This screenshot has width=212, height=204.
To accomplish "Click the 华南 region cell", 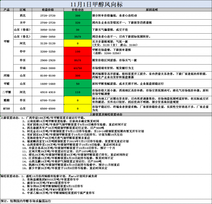I will tap(23, 68).
